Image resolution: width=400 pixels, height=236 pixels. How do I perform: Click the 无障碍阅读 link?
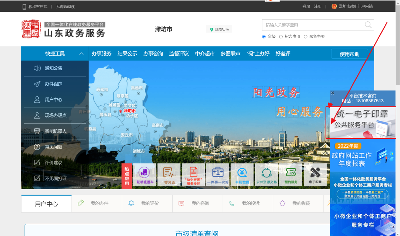pos(65,7)
